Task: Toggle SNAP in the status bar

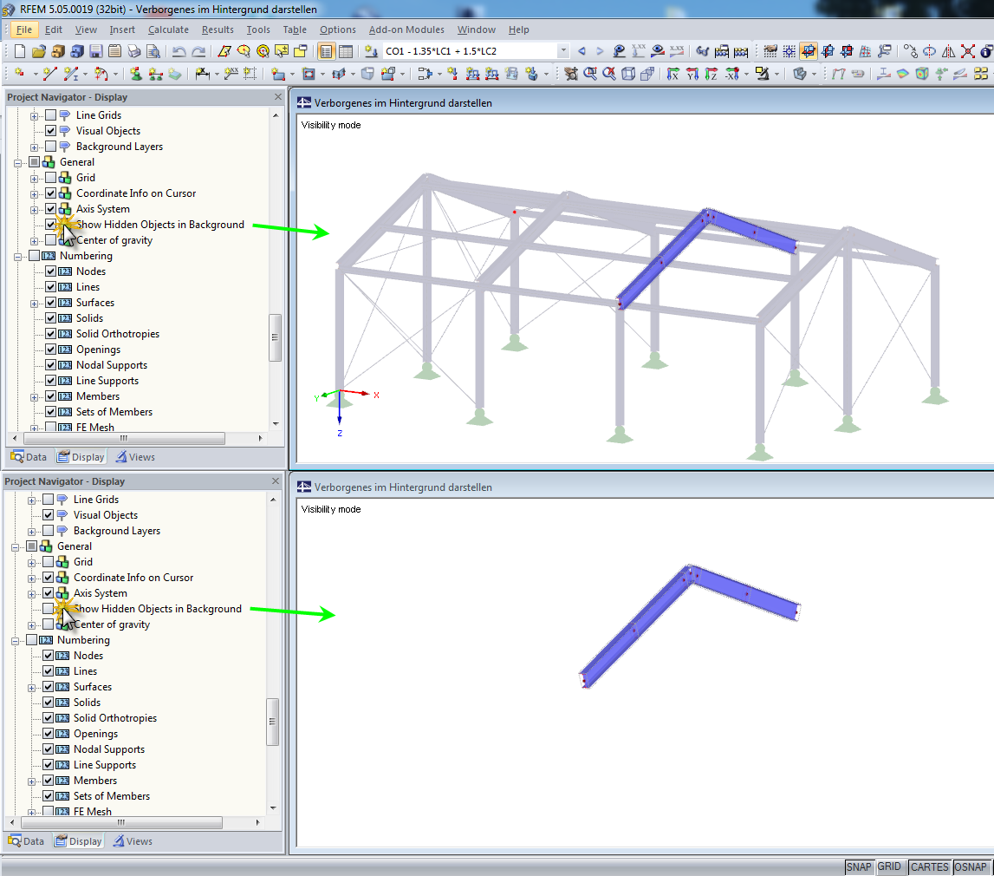Action: [859, 867]
